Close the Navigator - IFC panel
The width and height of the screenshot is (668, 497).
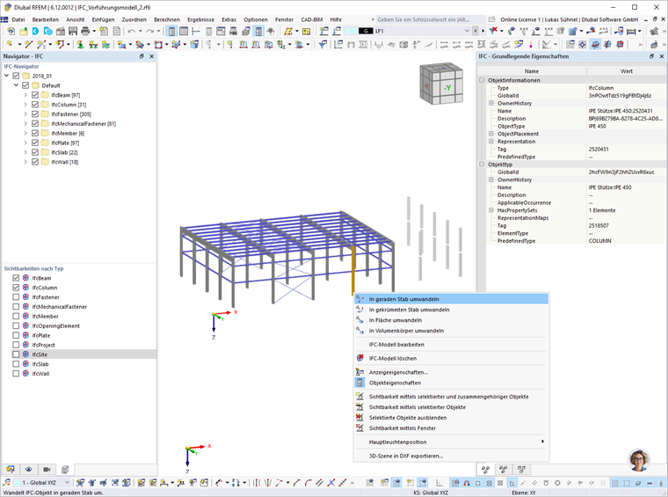[x=151, y=56]
